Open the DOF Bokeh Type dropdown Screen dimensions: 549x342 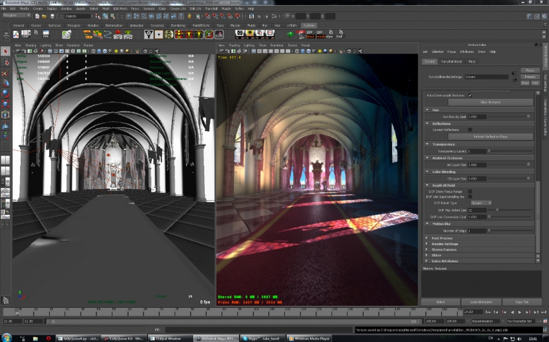(481, 203)
